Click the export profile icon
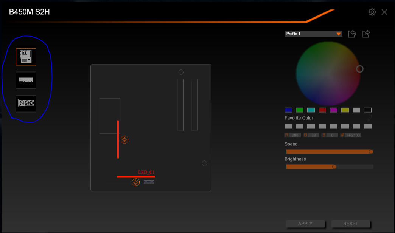 pyautogui.click(x=366, y=34)
